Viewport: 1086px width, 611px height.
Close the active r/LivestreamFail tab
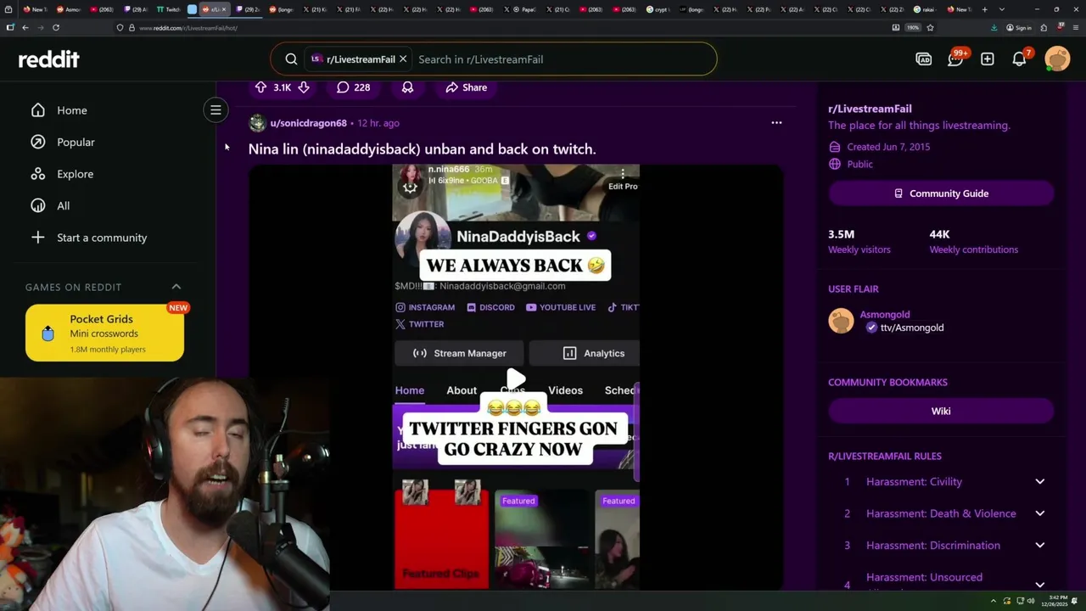pos(225,9)
